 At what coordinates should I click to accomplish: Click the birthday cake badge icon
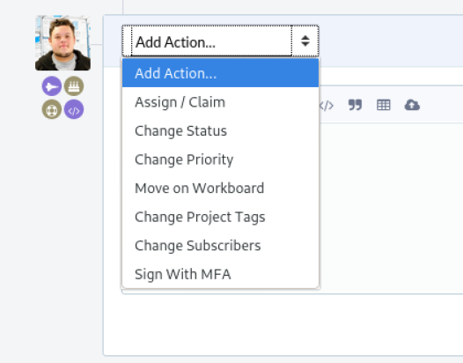[74, 86]
